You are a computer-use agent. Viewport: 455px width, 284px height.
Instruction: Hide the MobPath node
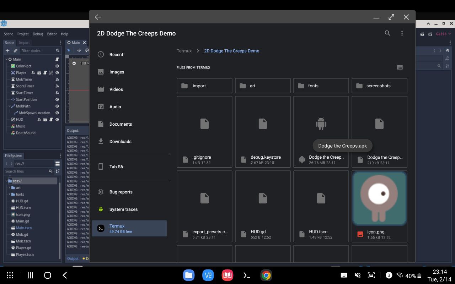[x=57, y=106]
